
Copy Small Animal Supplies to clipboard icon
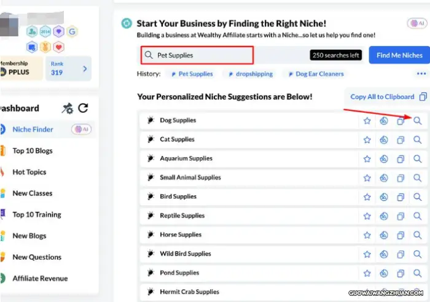point(401,178)
